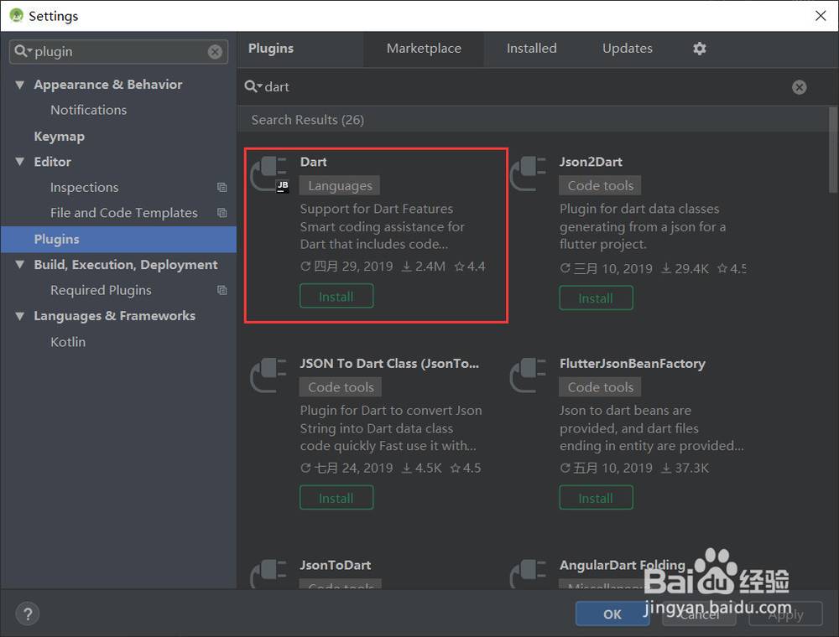839x637 pixels.
Task: Install JSON To Dart Class plugin
Action: point(336,498)
